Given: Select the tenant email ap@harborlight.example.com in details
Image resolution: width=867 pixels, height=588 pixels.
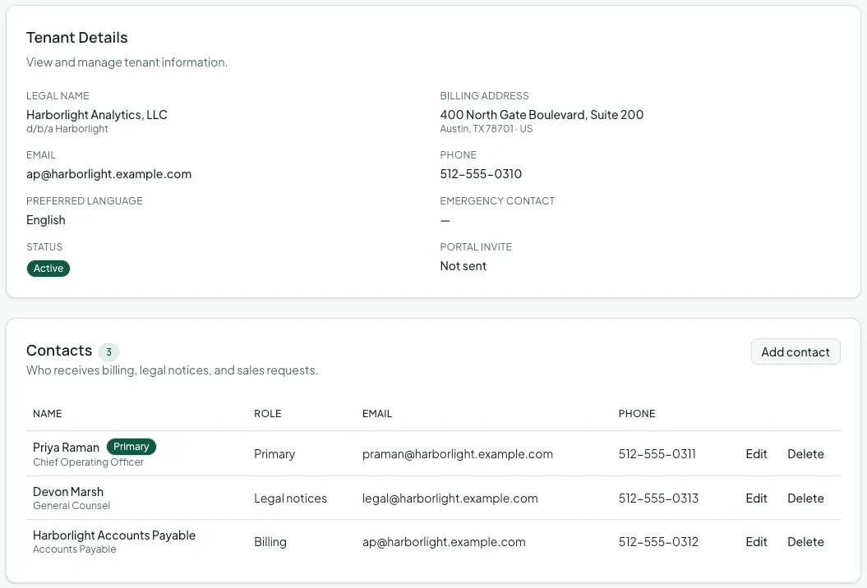Looking at the screenshot, I should (109, 174).
